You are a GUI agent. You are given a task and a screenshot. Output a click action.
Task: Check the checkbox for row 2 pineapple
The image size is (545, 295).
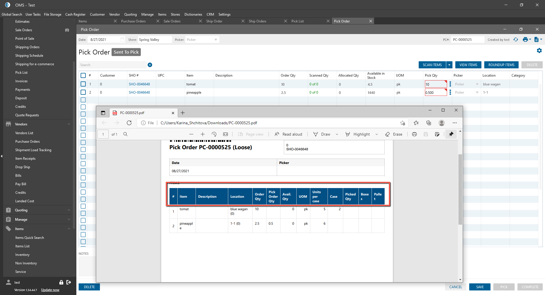coord(83,92)
